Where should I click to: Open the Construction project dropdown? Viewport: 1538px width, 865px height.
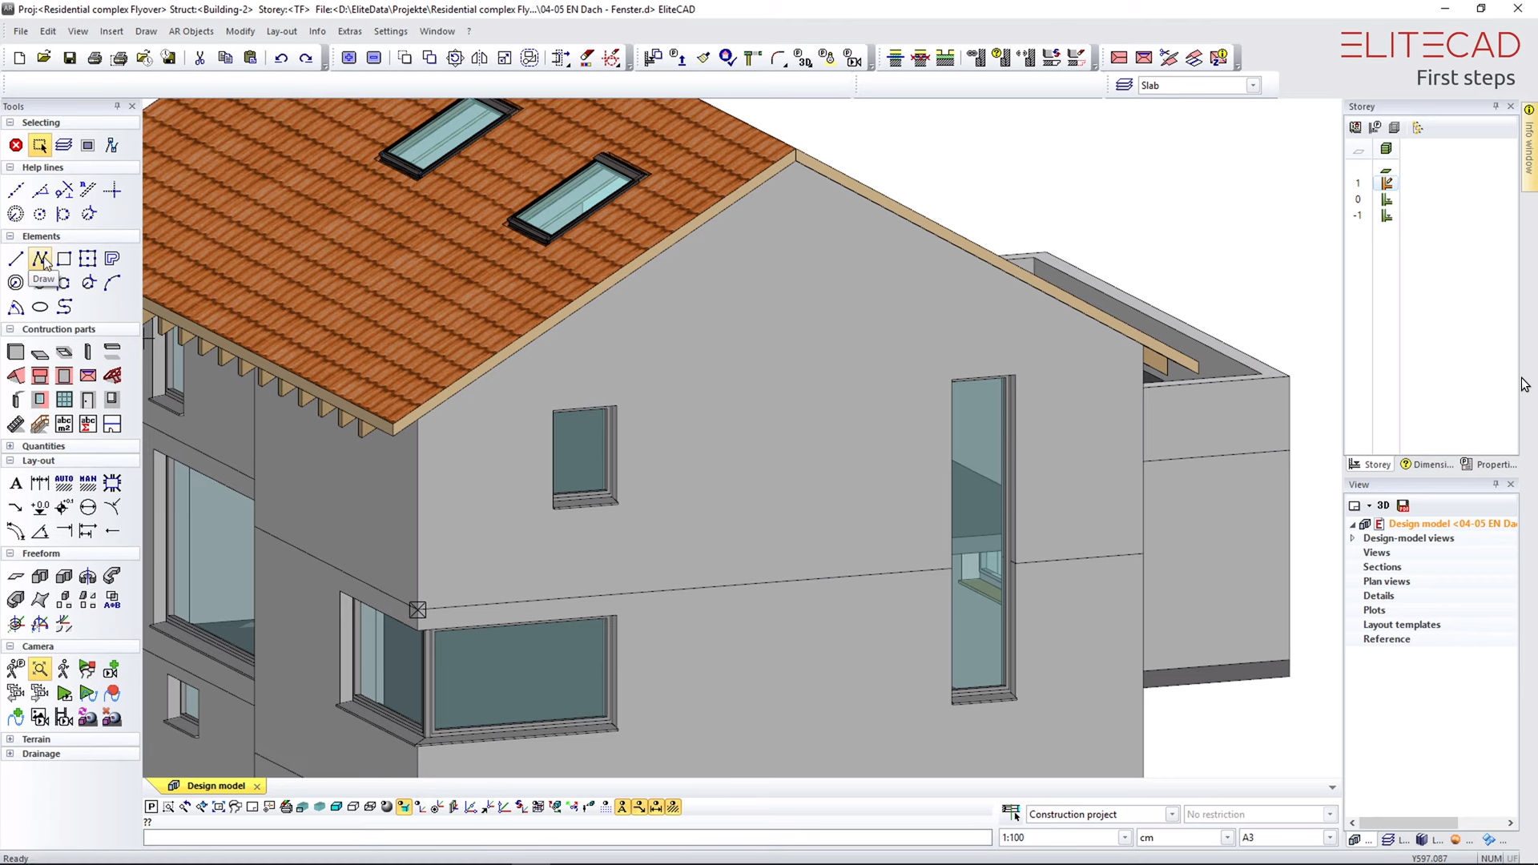[1171, 815]
